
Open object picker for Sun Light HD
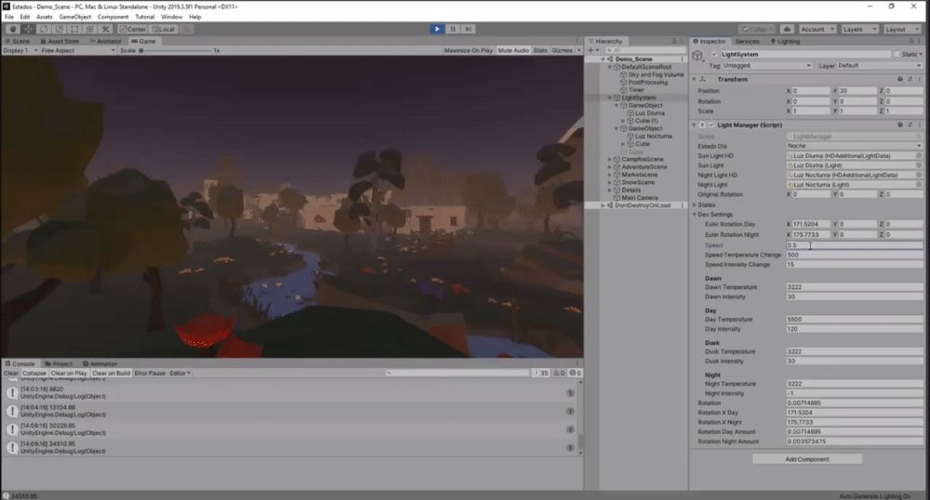(x=919, y=156)
